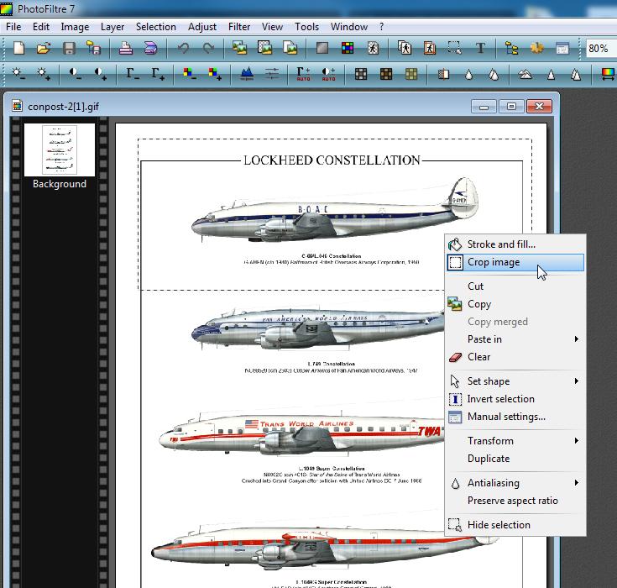This screenshot has width=617, height=588.
Task: Open the File menu
Action: [13, 27]
